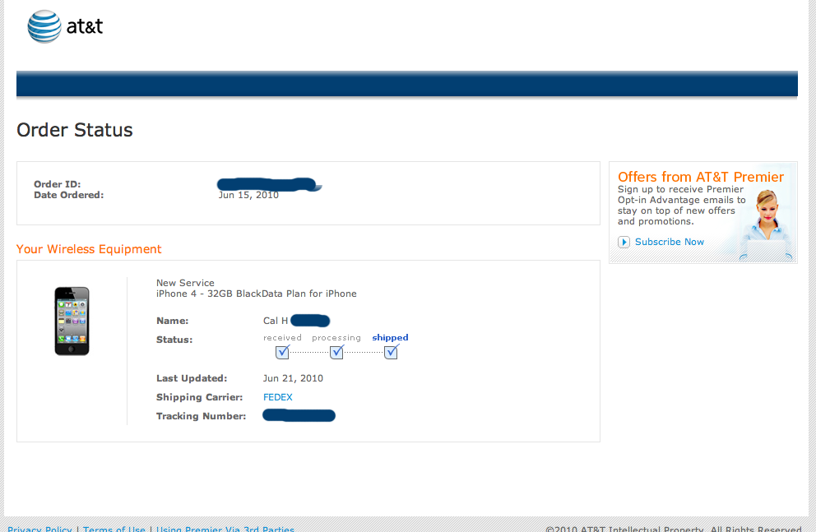The height and width of the screenshot is (532, 816).
Task: Click the at&t wordmark text
Action: tap(85, 26)
